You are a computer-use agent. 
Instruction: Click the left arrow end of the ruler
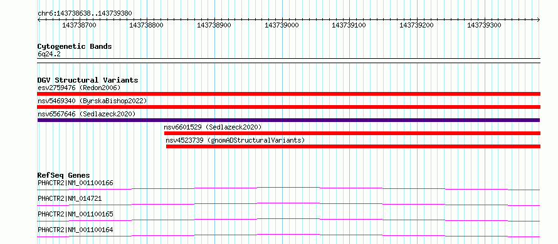click(39, 20)
